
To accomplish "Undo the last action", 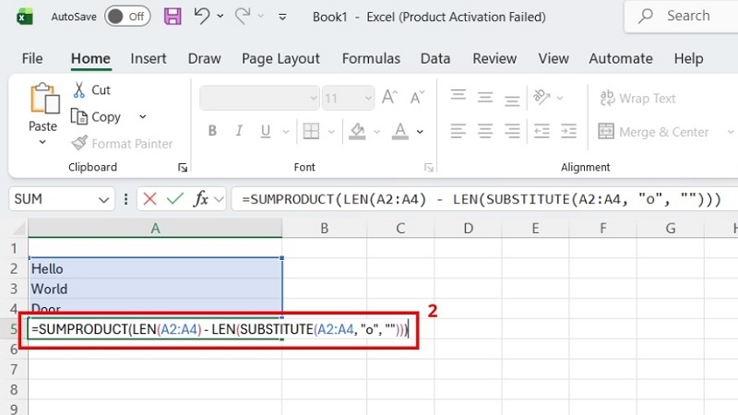I will (x=202, y=17).
